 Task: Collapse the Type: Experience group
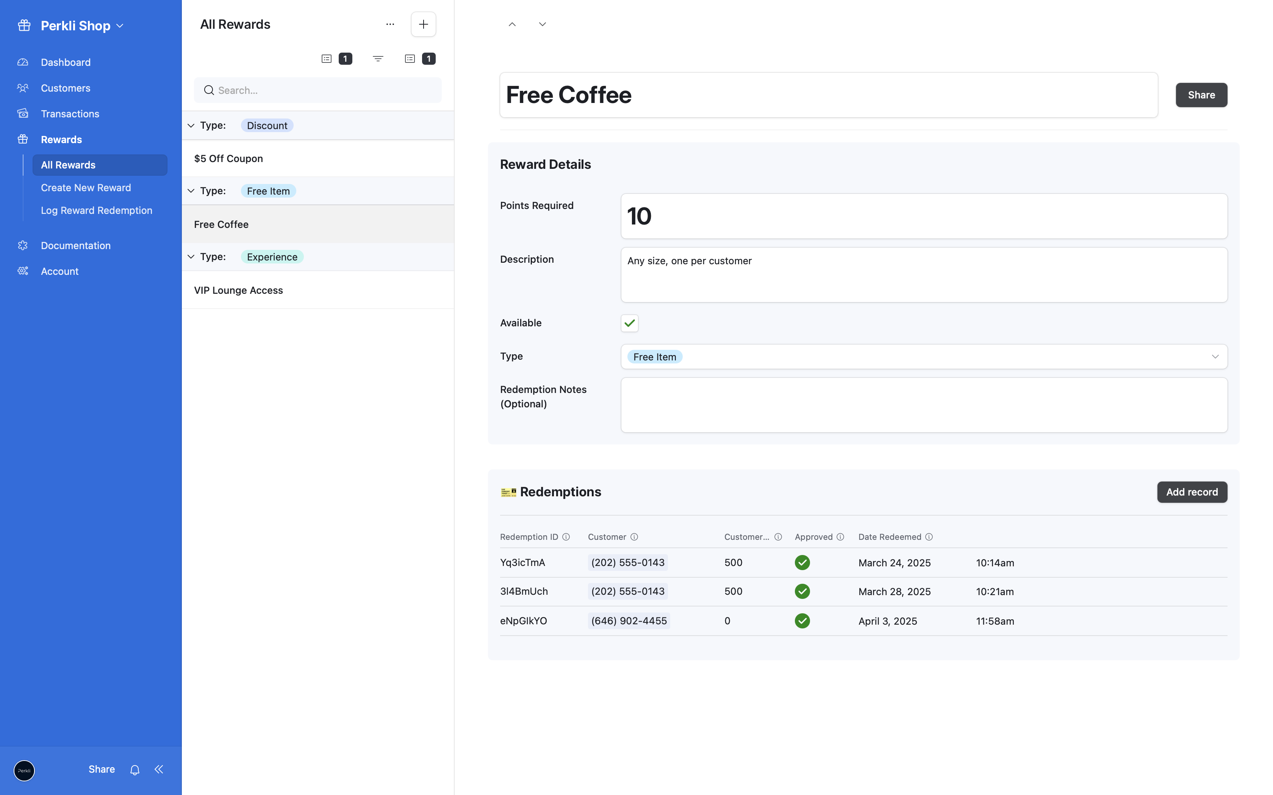pos(191,257)
